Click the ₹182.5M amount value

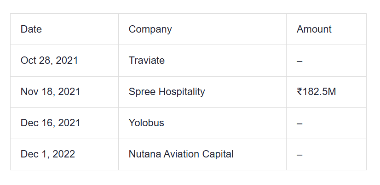tap(317, 92)
